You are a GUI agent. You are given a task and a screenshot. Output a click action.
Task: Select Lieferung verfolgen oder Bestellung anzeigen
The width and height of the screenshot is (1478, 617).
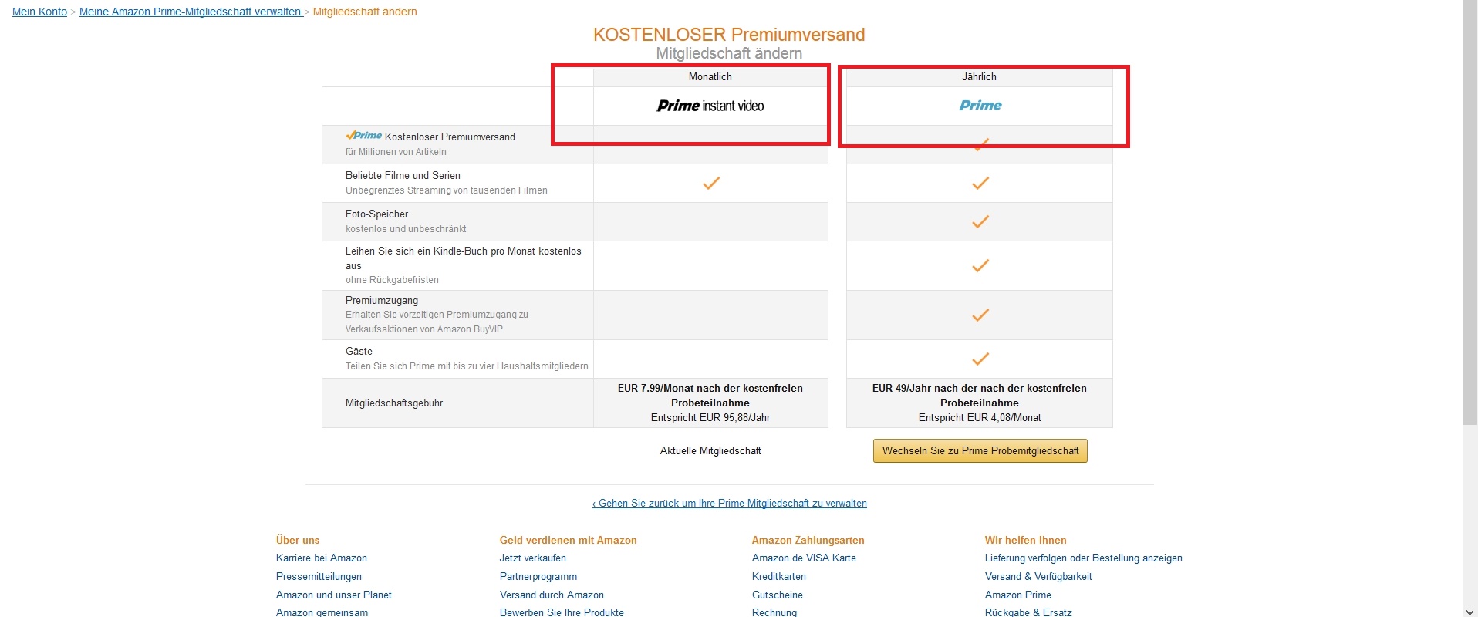1083,558
